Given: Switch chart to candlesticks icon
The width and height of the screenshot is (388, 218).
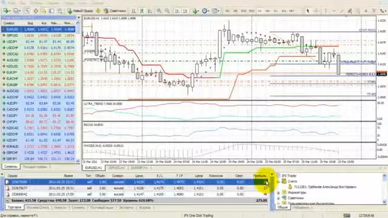Looking at the screenshot, I should pyautogui.click(x=142, y=11).
